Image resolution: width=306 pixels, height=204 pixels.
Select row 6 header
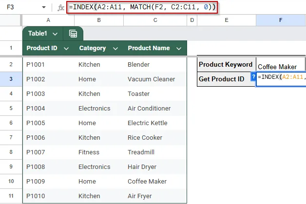[x=11, y=123]
